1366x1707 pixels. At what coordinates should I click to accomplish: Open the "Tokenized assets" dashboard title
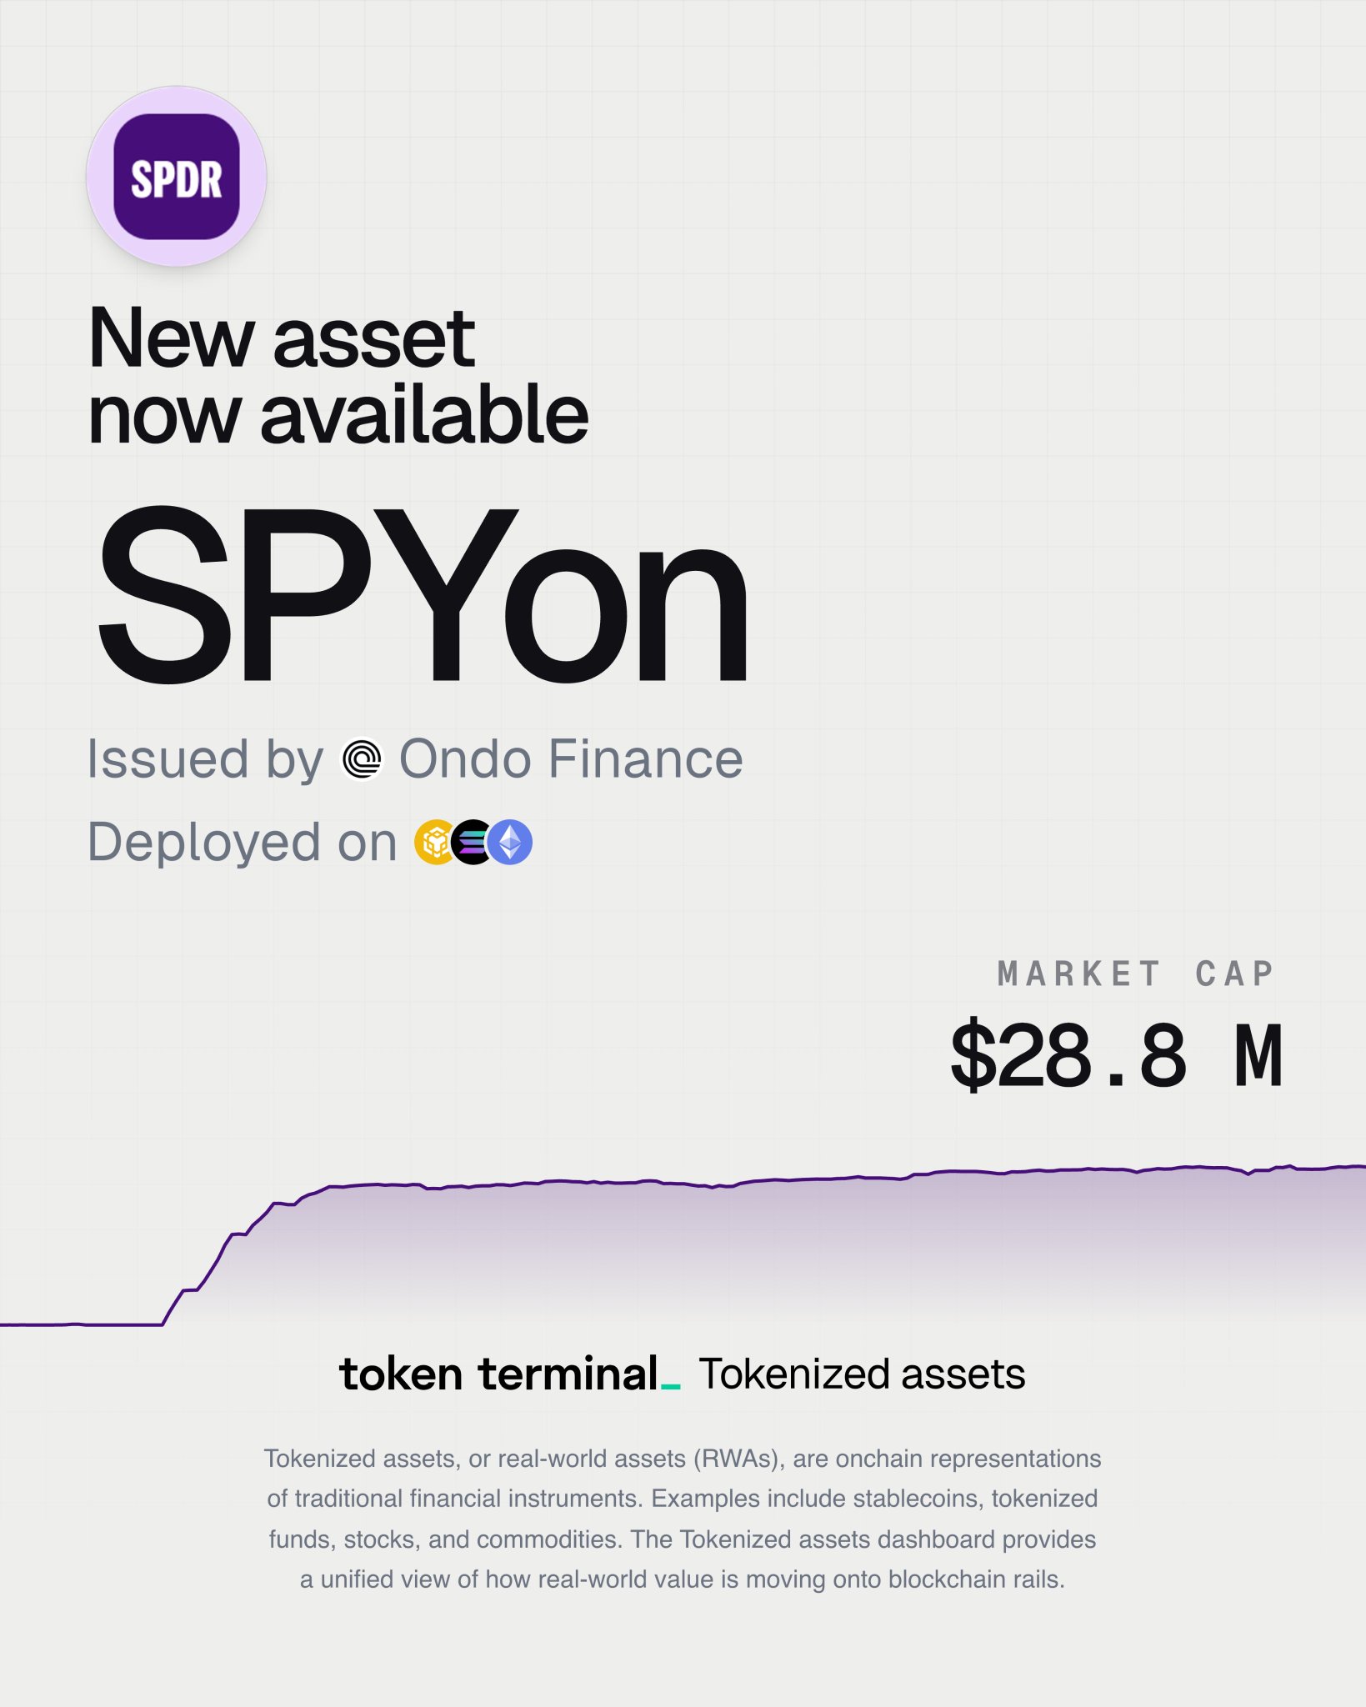862,1374
